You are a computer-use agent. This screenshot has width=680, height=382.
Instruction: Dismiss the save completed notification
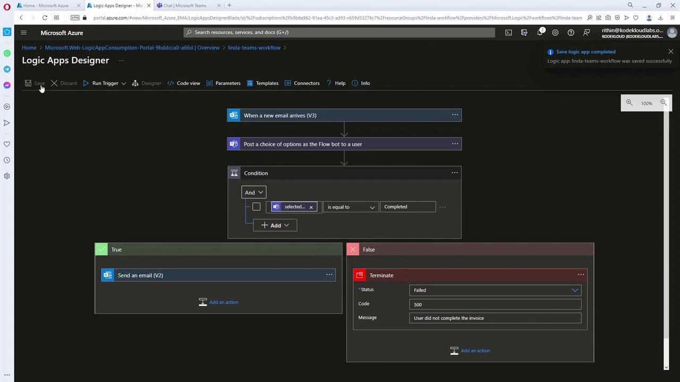tap(670, 51)
